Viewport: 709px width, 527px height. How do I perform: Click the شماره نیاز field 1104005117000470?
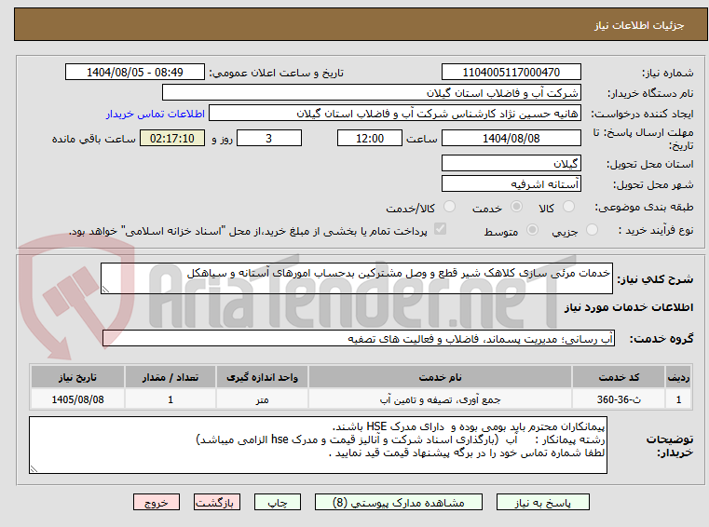click(511, 72)
